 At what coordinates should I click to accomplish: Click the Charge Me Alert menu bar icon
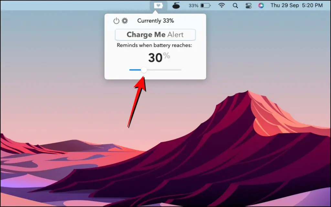click(x=158, y=5)
